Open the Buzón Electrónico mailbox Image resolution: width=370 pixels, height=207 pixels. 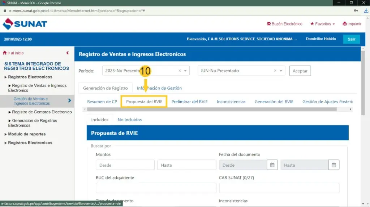click(284, 24)
